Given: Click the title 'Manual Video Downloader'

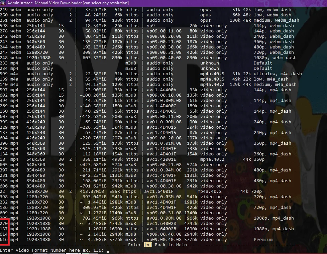Looking at the screenshot, I should point(58,3).
